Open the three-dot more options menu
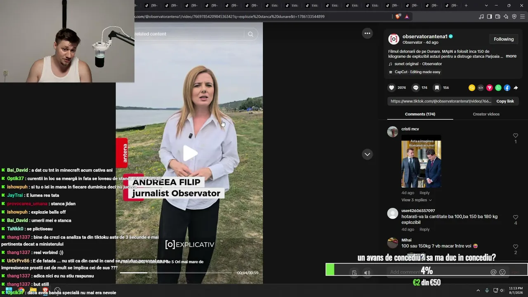Image resolution: width=528 pixels, height=297 pixels. click(x=367, y=33)
